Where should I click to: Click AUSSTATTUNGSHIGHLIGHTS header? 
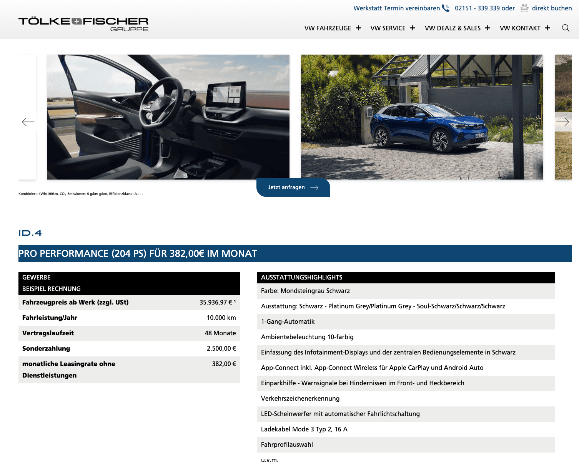[301, 277]
